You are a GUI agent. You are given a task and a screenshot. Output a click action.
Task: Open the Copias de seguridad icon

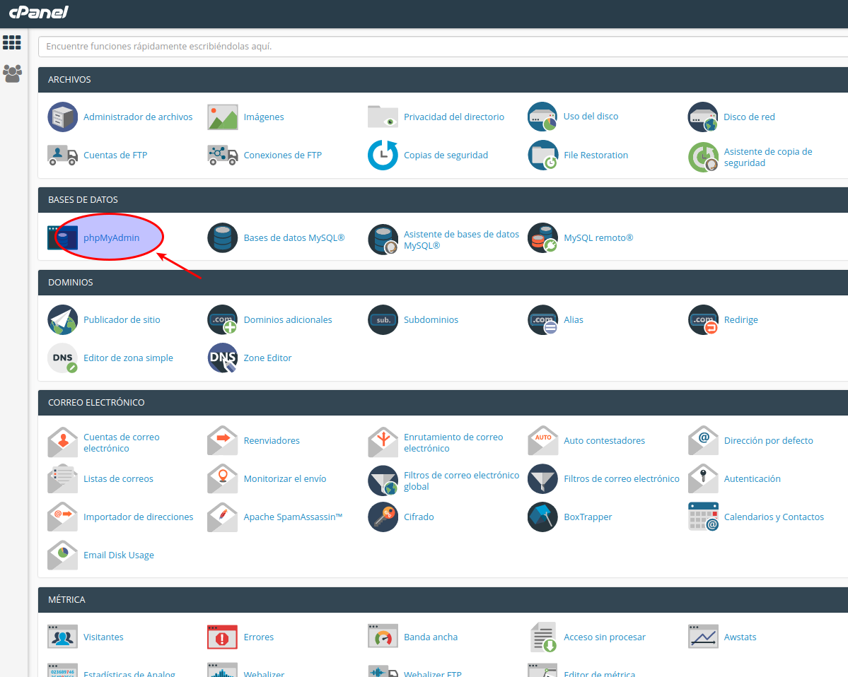pyautogui.click(x=383, y=155)
